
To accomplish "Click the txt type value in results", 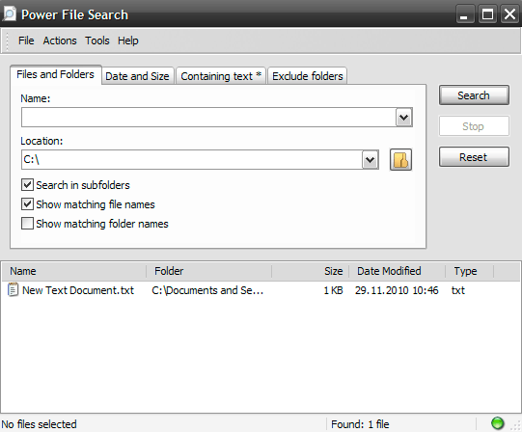I will [458, 290].
